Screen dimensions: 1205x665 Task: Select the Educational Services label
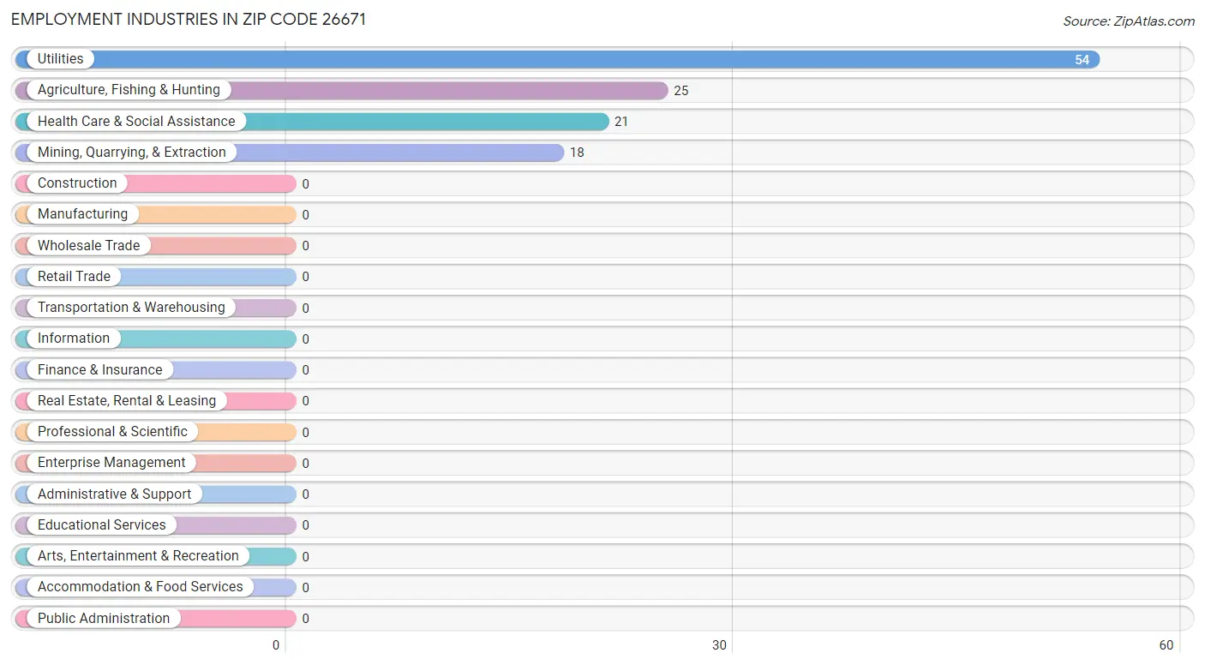tap(102, 524)
